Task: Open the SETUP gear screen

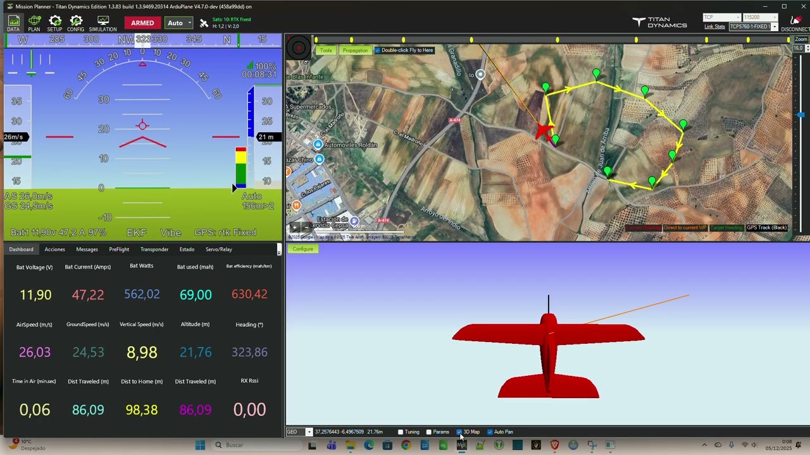Action: click(x=55, y=24)
